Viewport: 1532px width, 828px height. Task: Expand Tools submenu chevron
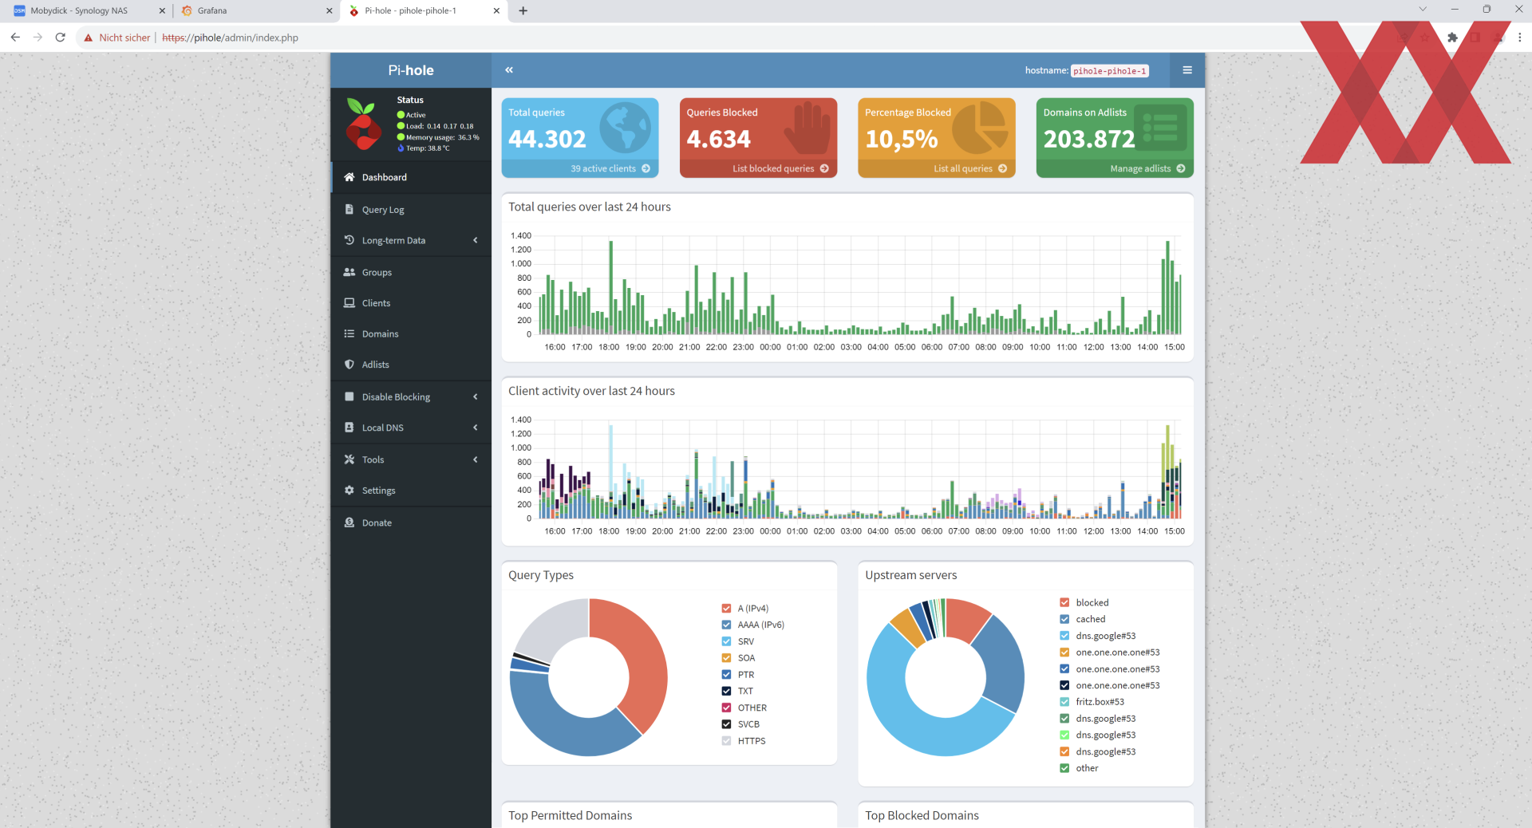pyautogui.click(x=476, y=459)
